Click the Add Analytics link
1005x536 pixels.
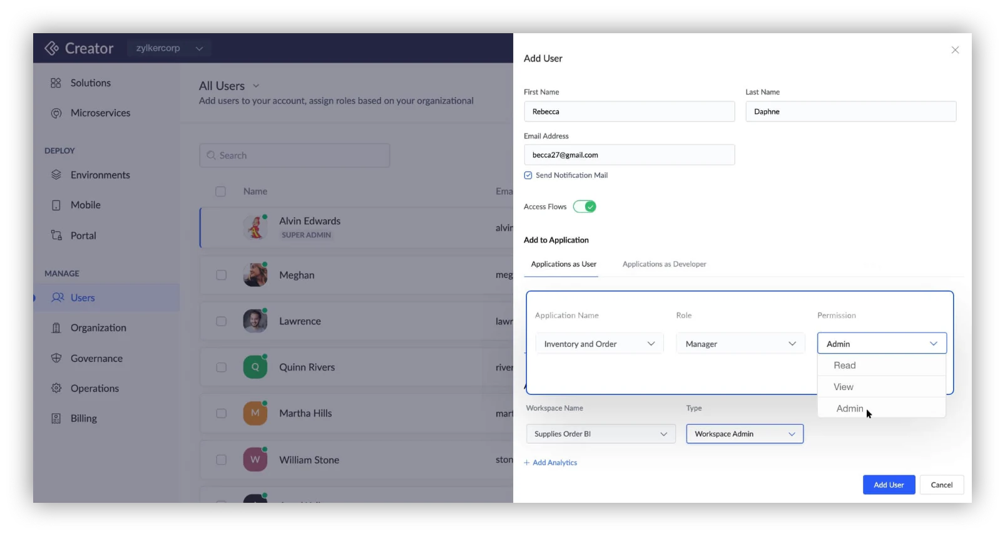point(554,463)
